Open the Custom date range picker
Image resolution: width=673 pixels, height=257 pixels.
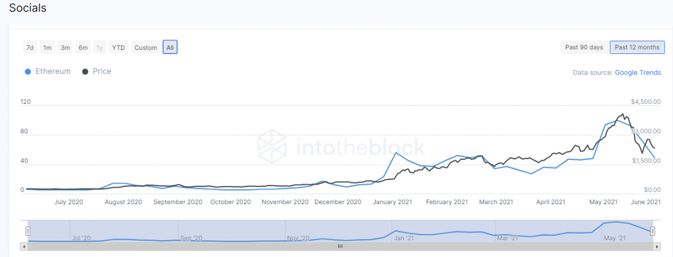coord(146,48)
